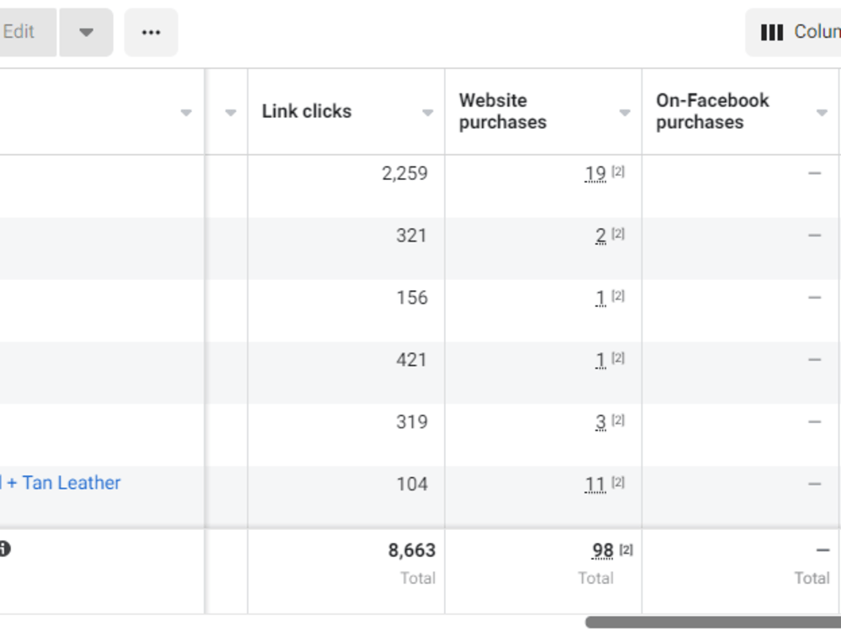This screenshot has width=841, height=631.
Task: Click the 19 website purchases value
Action: click(x=595, y=174)
